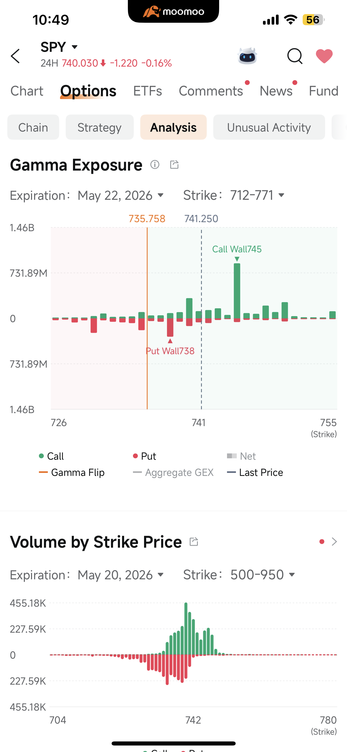Select the Chain button
Image resolution: width=347 pixels, height=752 pixels.
pos(33,127)
